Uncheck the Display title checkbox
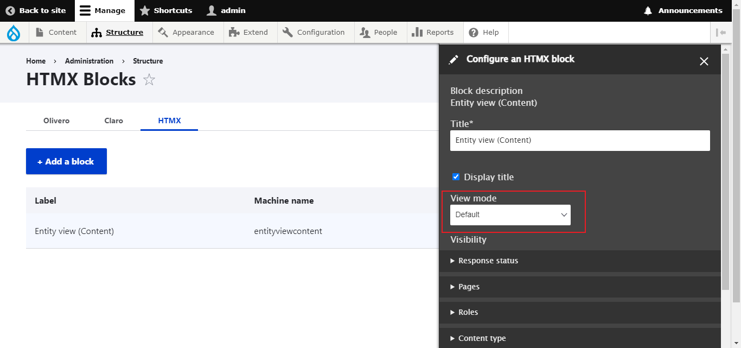The width and height of the screenshot is (741, 348). pyautogui.click(x=456, y=176)
